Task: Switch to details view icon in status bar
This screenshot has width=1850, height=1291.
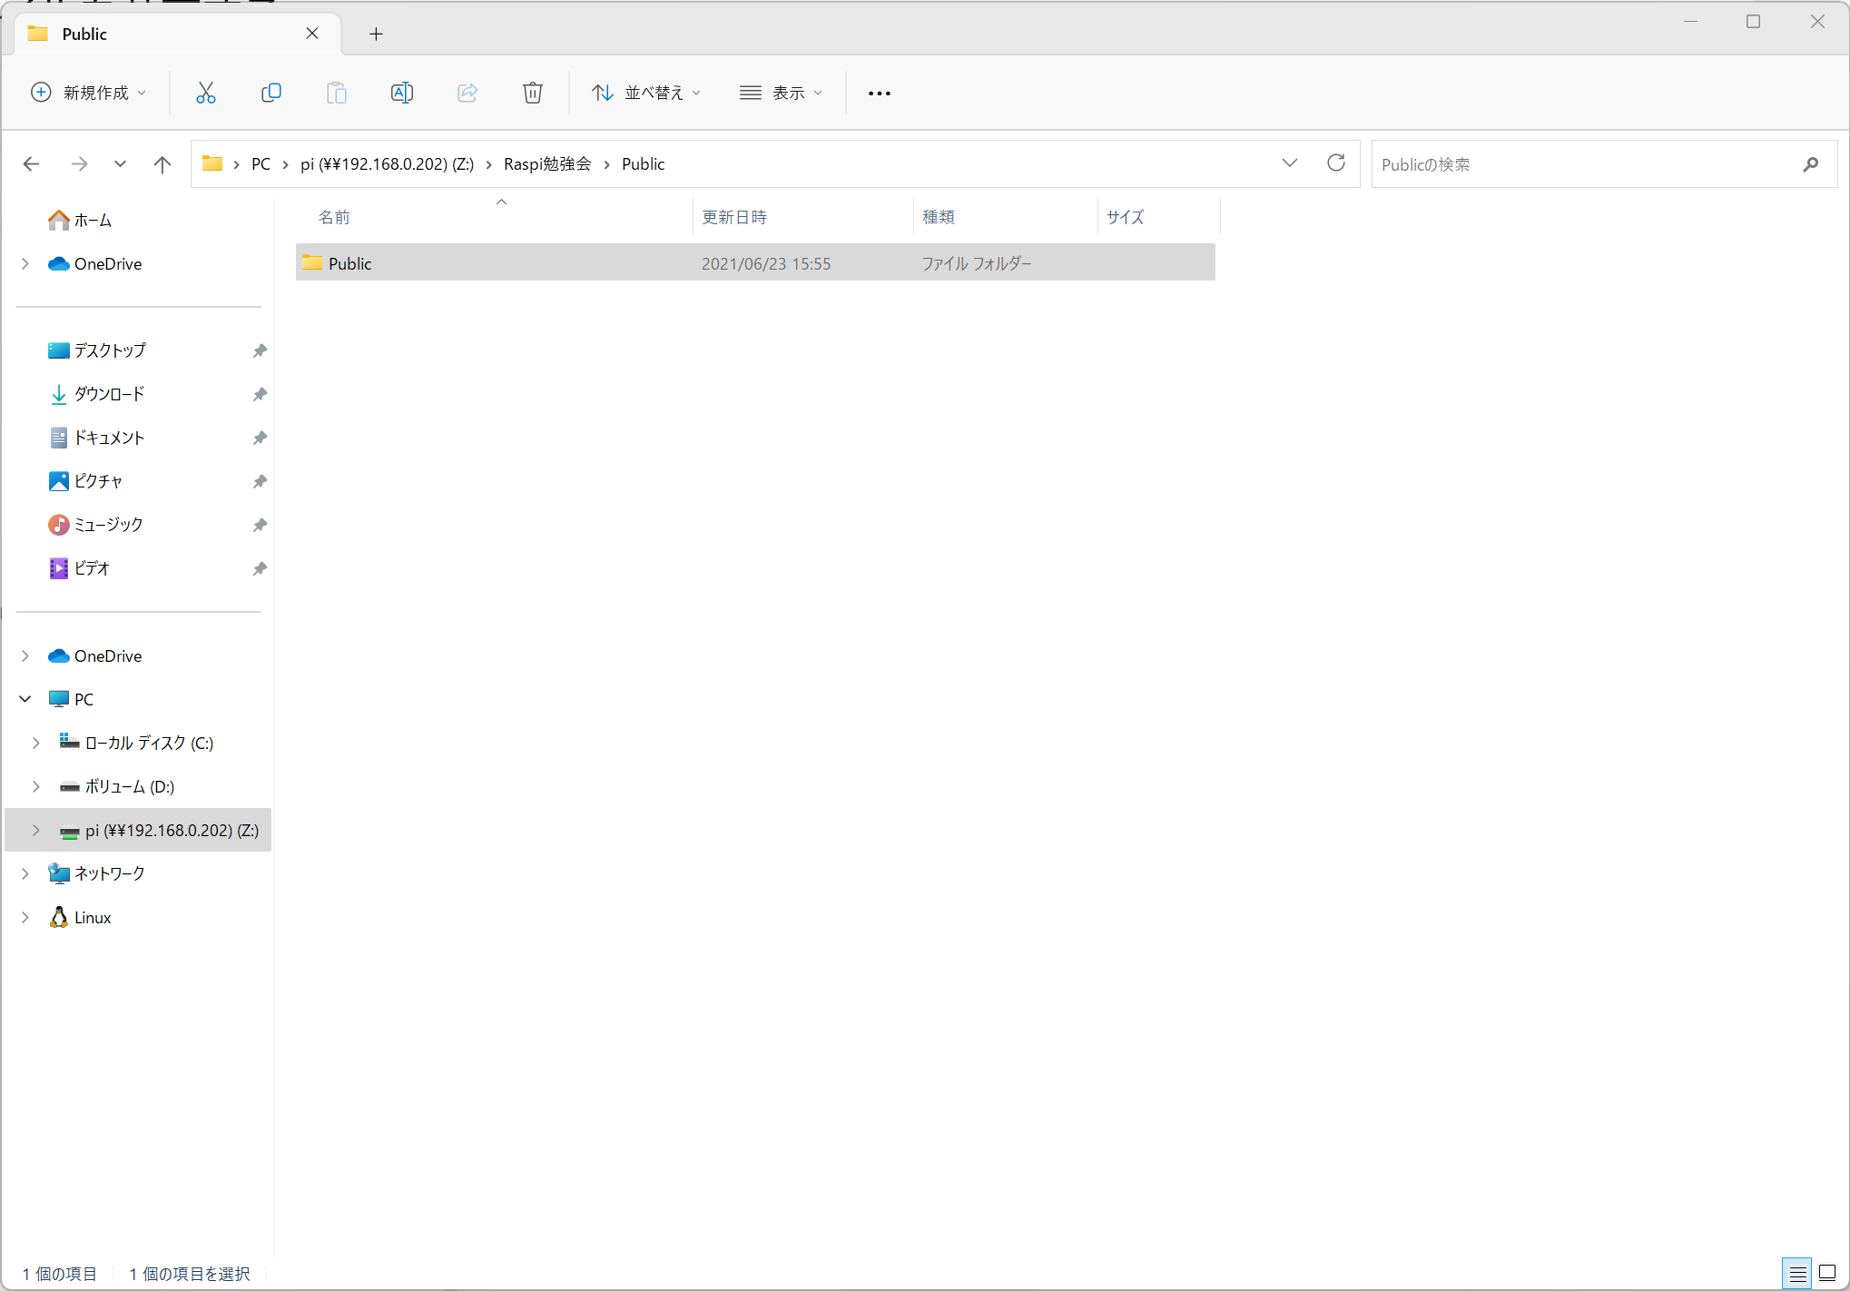Action: pyautogui.click(x=1797, y=1274)
